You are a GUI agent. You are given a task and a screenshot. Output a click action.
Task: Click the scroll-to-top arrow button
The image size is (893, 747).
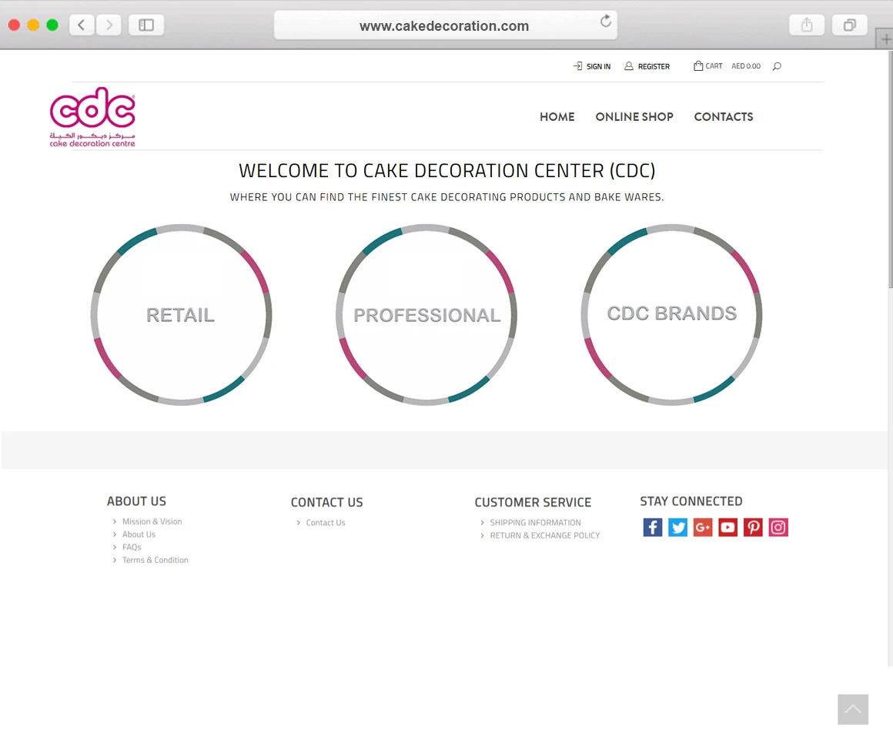(x=852, y=708)
